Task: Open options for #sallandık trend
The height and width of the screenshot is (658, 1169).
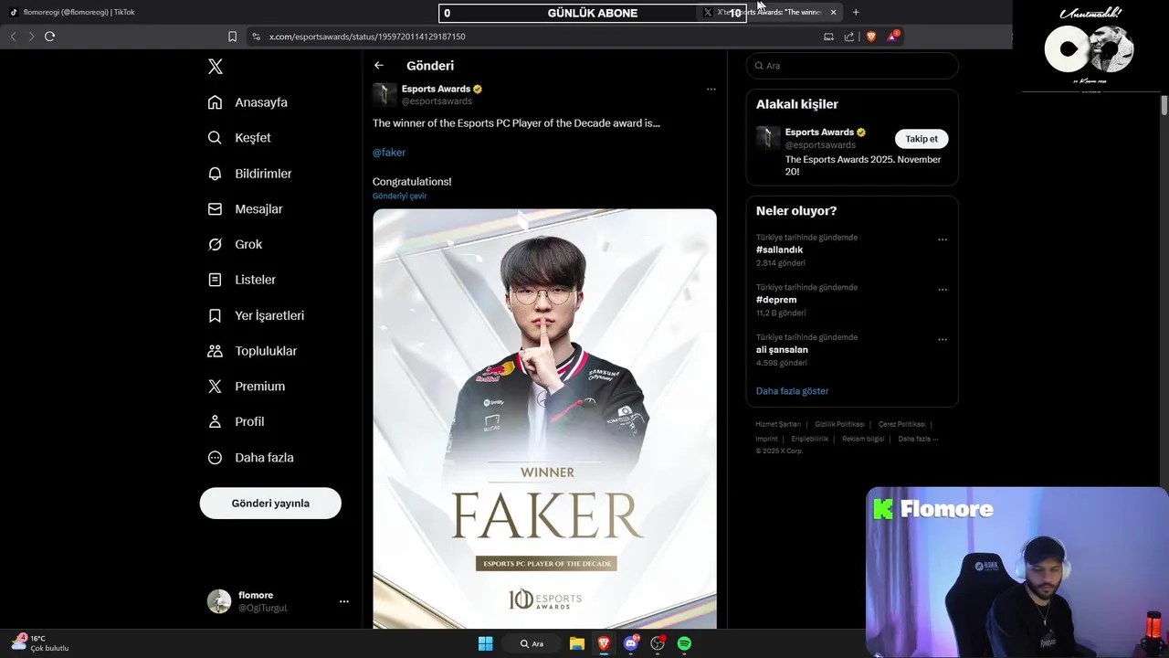Action: pyautogui.click(x=943, y=240)
